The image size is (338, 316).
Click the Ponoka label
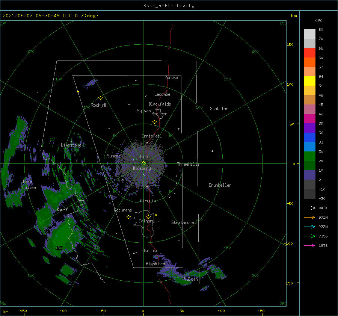(x=171, y=77)
